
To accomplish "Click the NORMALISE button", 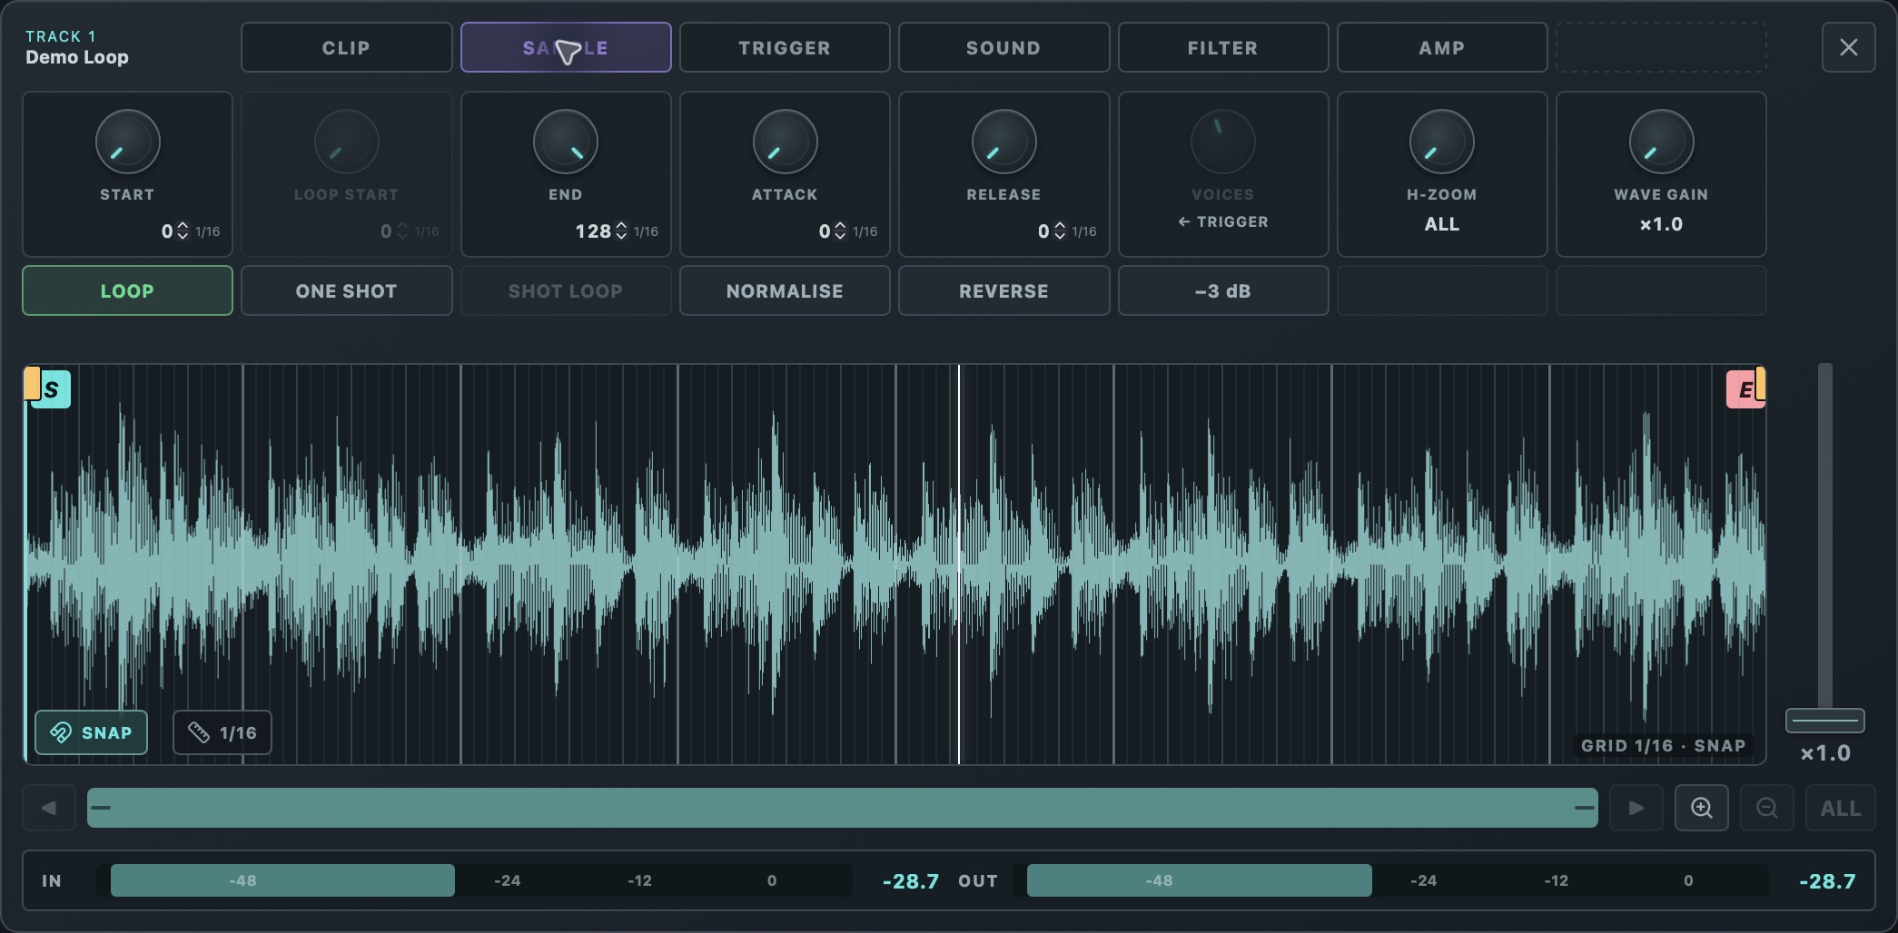I will point(785,290).
